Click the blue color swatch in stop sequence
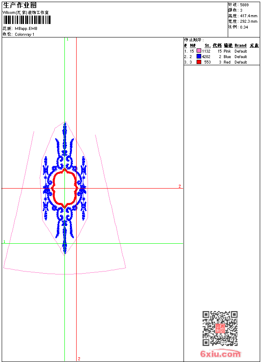Viewport: 261px width, 362px height. [x=199, y=56]
